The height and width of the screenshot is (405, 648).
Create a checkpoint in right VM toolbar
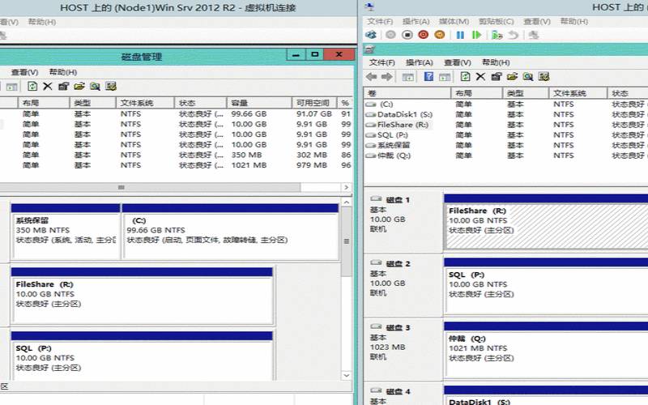click(x=497, y=35)
